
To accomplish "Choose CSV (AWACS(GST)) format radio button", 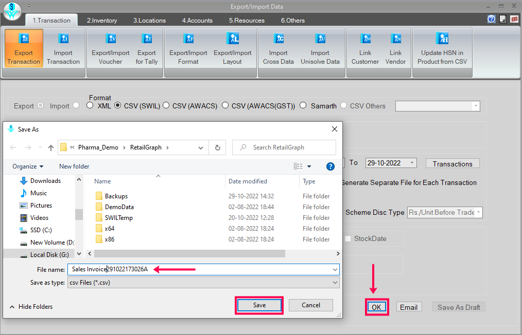I will click(x=225, y=105).
